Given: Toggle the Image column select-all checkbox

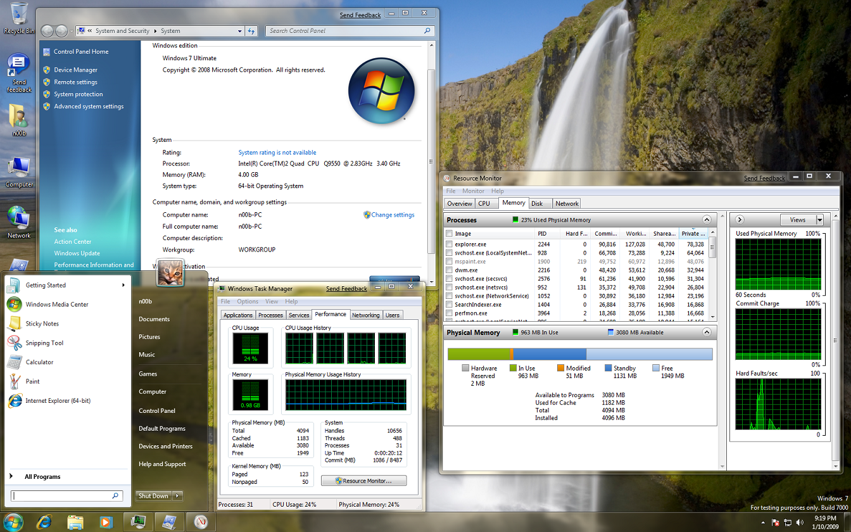Looking at the screenshot, I should tap(449, 234).
